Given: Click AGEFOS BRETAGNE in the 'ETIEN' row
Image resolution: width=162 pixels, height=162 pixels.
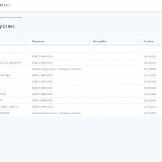Looking at the screenshot, I should 42,94.
